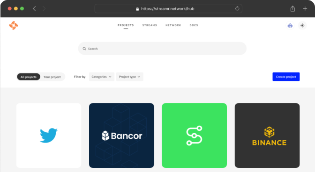Click the green maximize window button
This screenshot has height=172, width=315.
[22, 8]
